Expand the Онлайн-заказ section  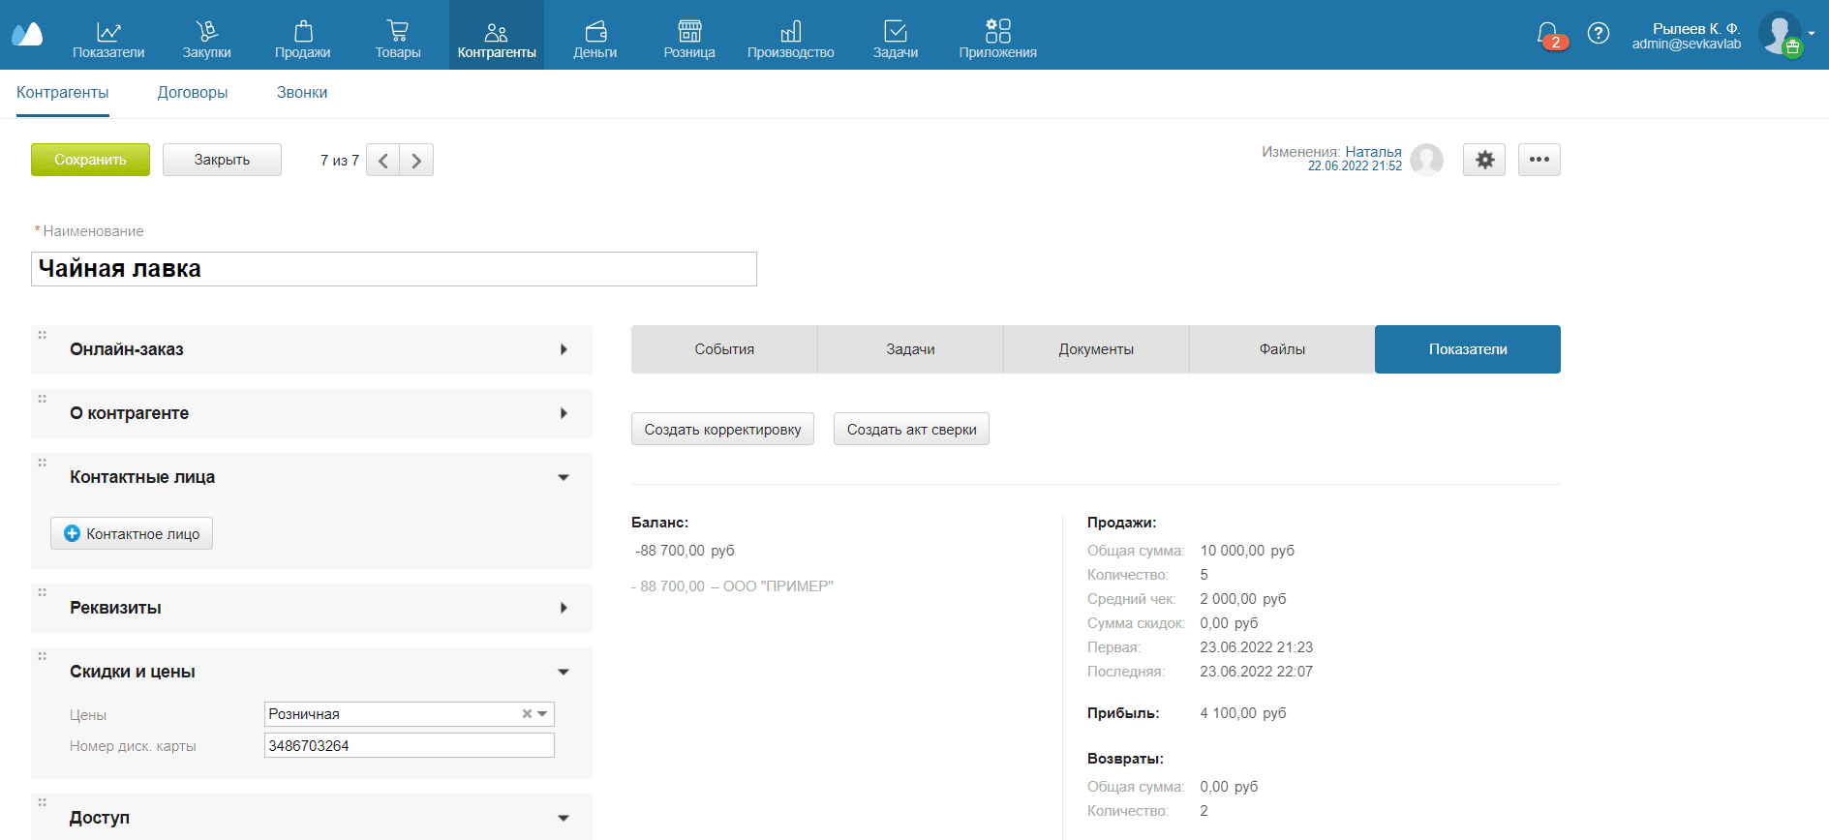[564, 349]
